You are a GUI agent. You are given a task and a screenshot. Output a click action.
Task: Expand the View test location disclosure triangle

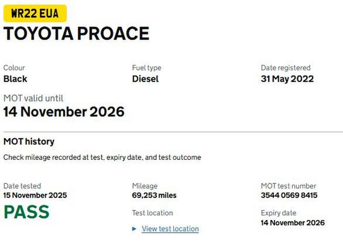(134, 229)
